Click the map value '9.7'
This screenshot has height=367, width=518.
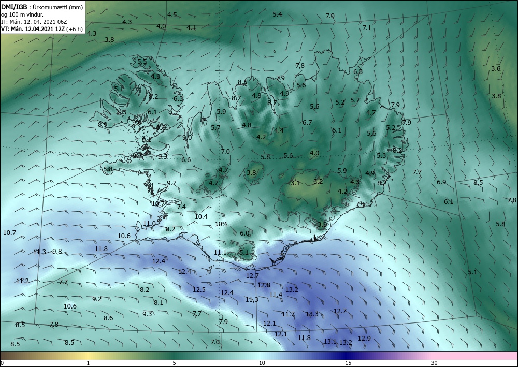171,183
